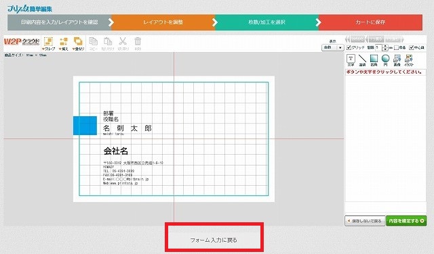Go to the red カートに保存 step
Image resolution: width=434 pixels, height=254 pixels.
click(x=370, y=22)
